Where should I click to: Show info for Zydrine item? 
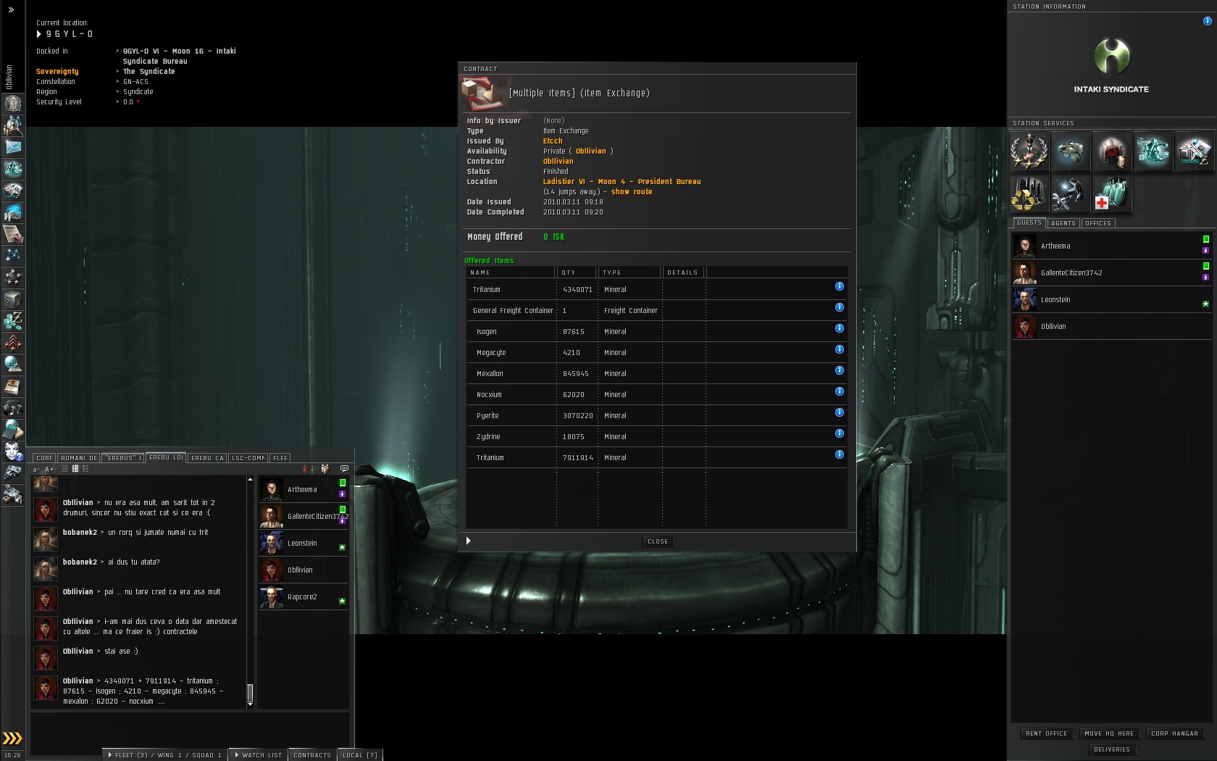pos(839,433)
